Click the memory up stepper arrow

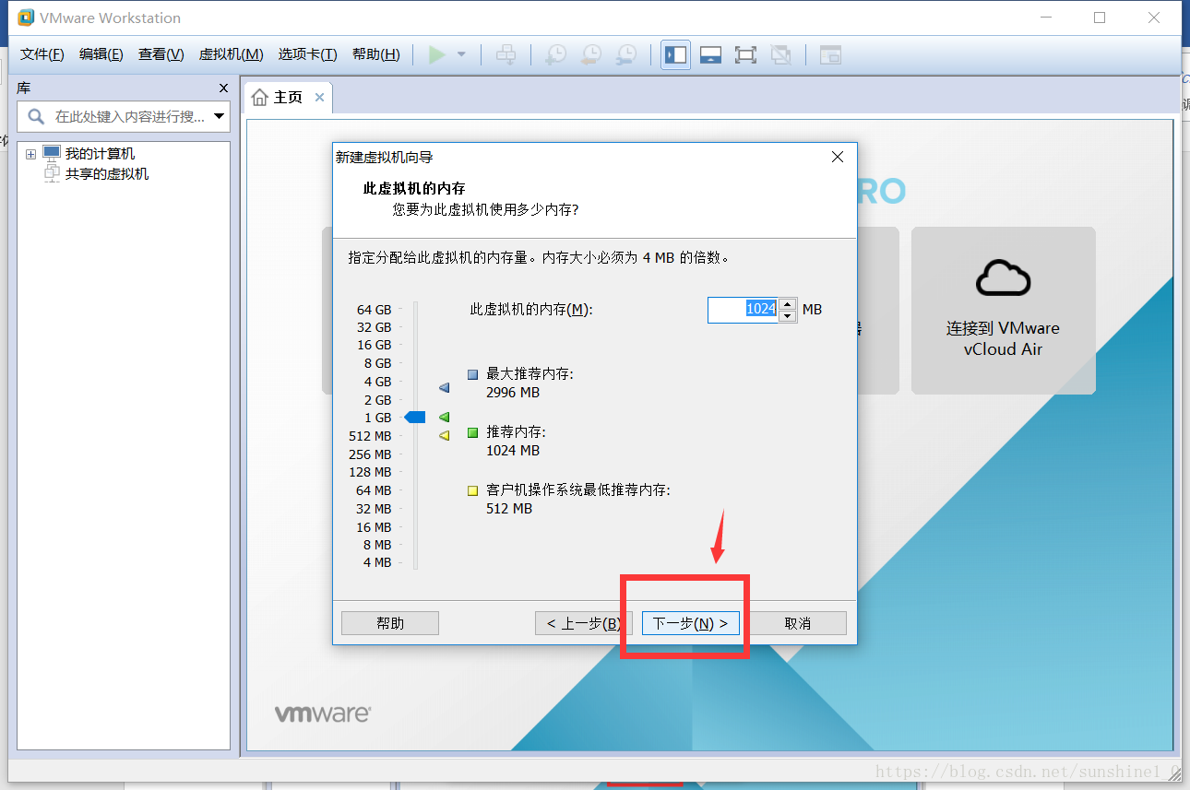[787, 304]
